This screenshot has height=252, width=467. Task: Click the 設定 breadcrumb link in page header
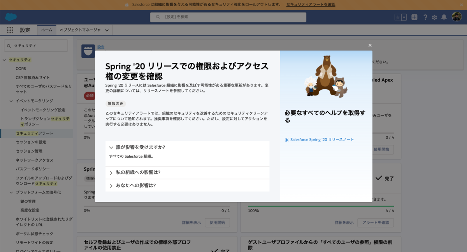coord(101,47)
